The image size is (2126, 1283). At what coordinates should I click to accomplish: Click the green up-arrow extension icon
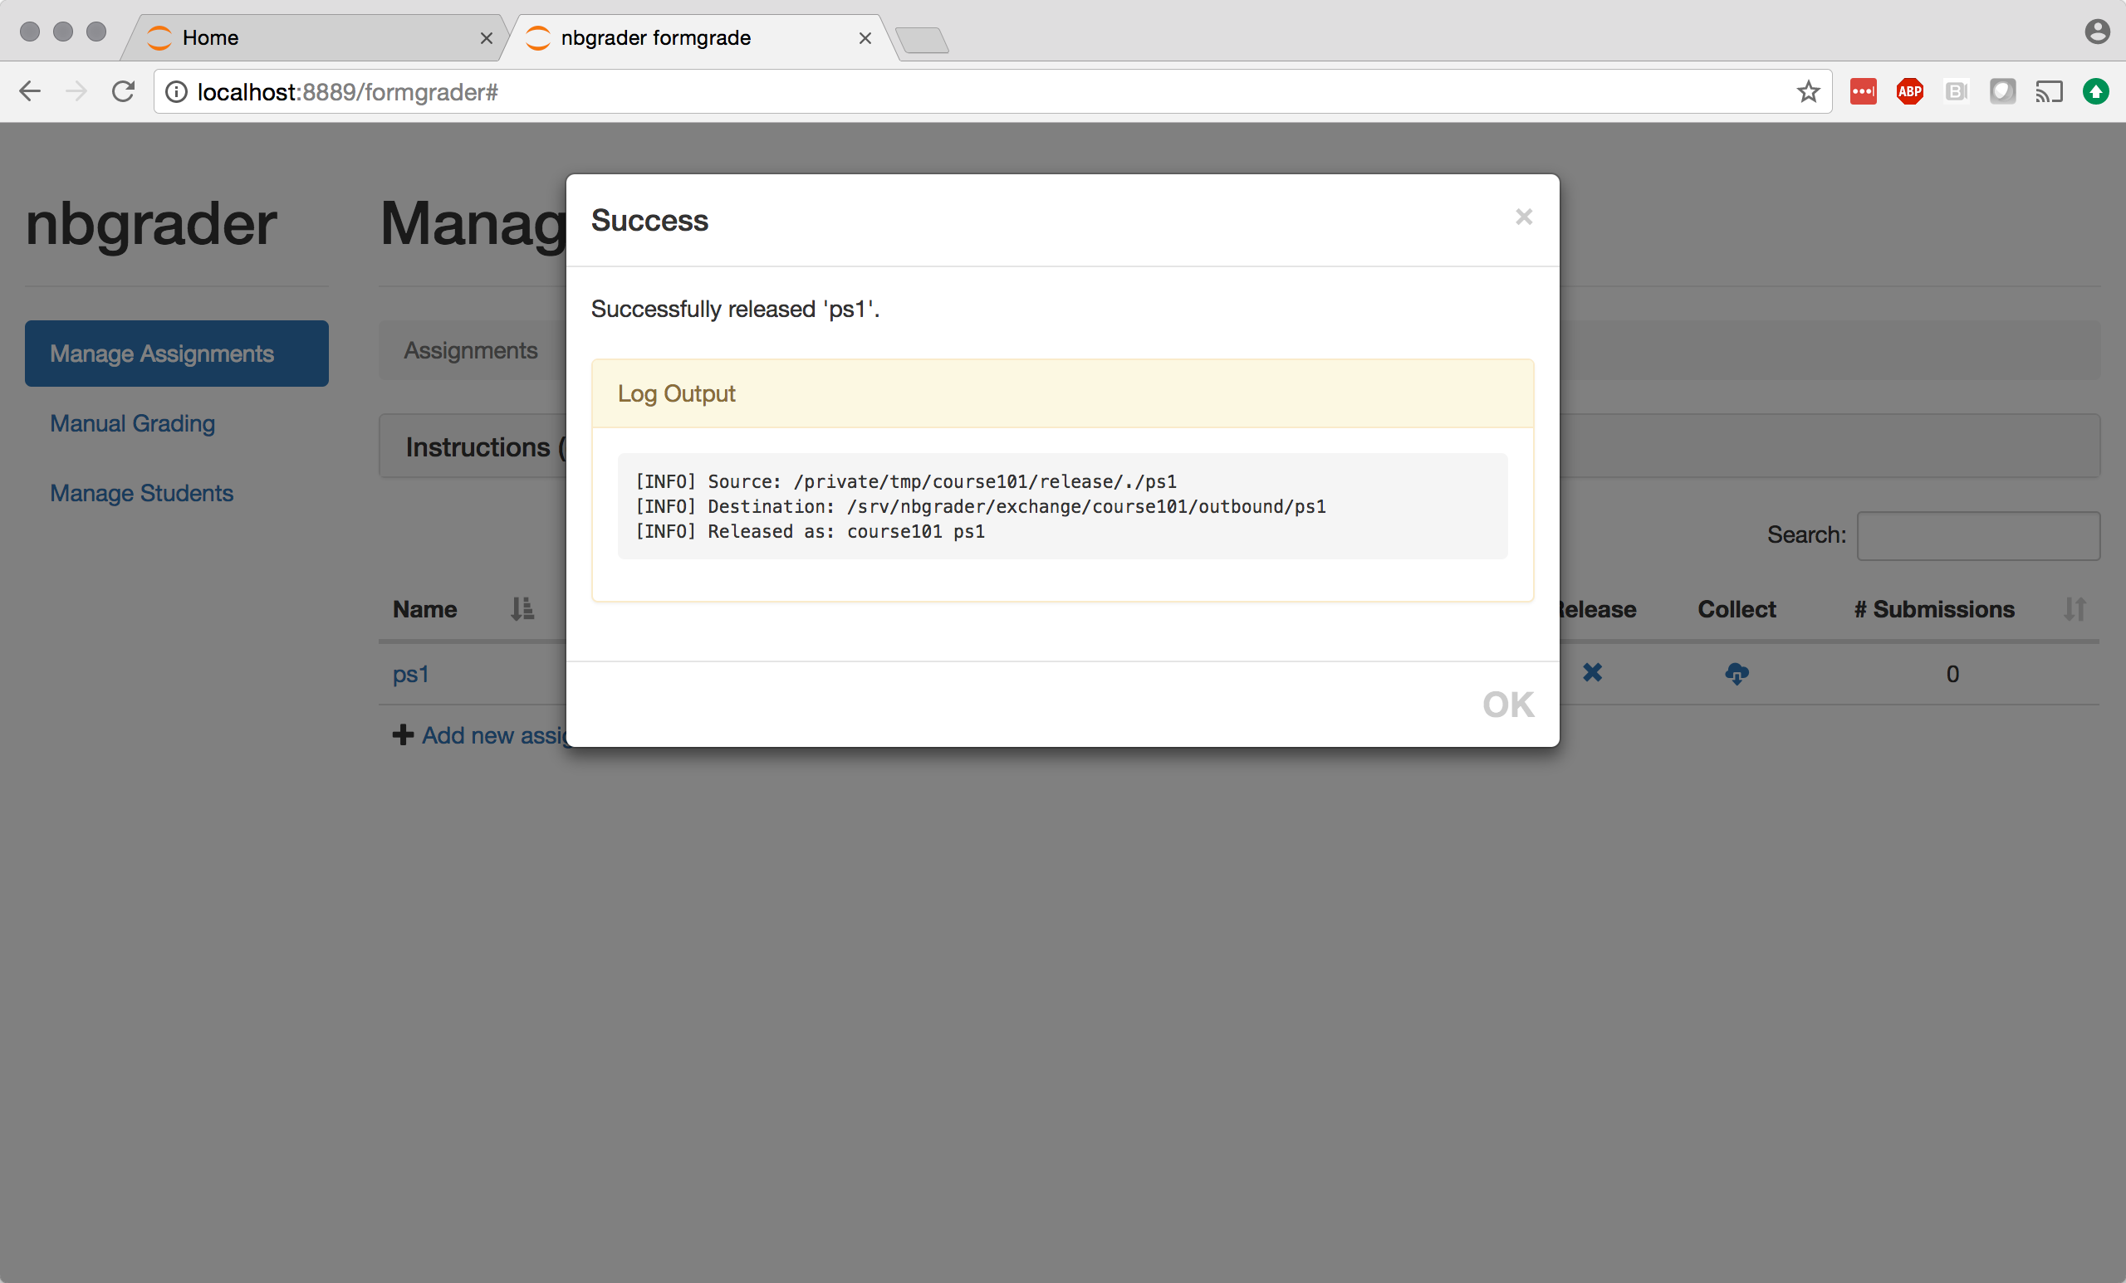point(2095,91)
